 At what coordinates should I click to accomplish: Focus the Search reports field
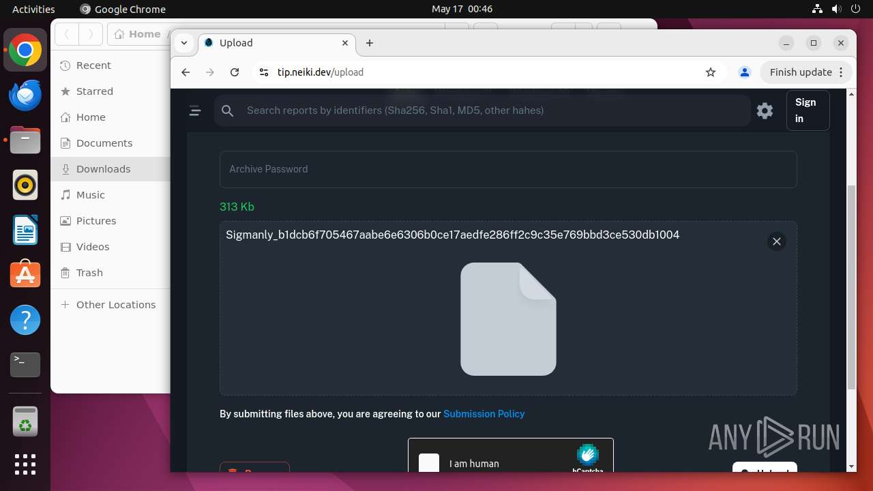click(482, 110)
